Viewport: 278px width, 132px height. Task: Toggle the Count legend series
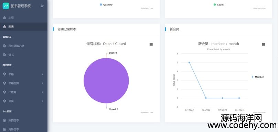pos(218,5)
